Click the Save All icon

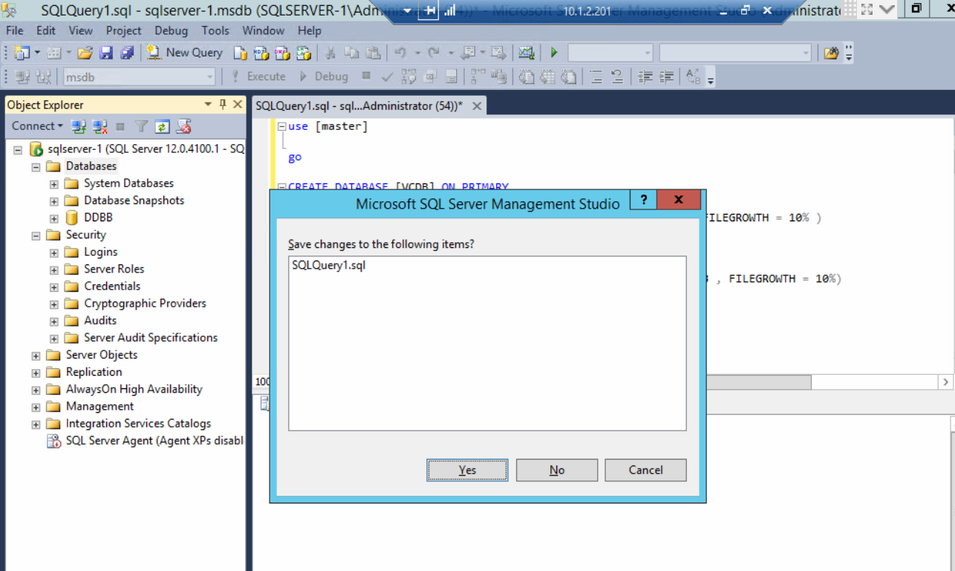coord(127,53)
